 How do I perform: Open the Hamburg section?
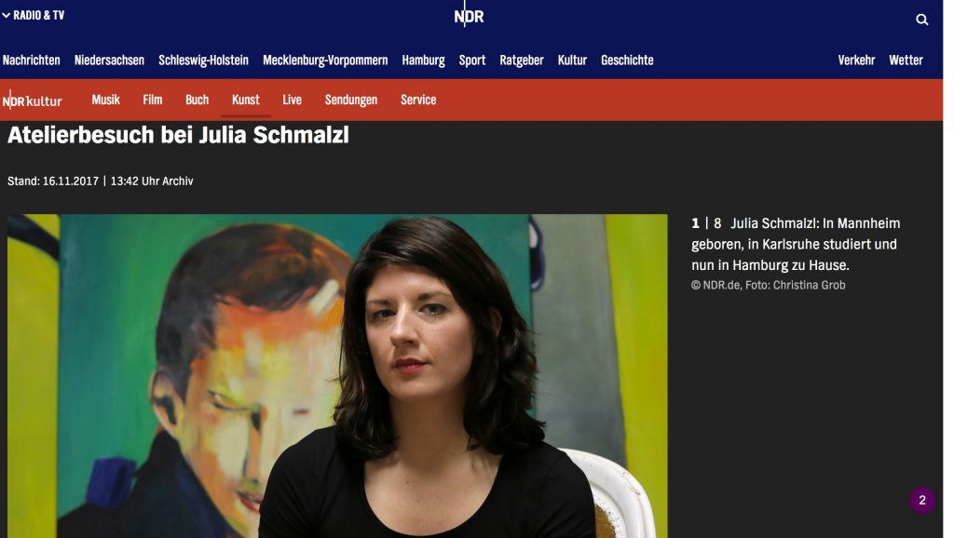coord(424,61)
